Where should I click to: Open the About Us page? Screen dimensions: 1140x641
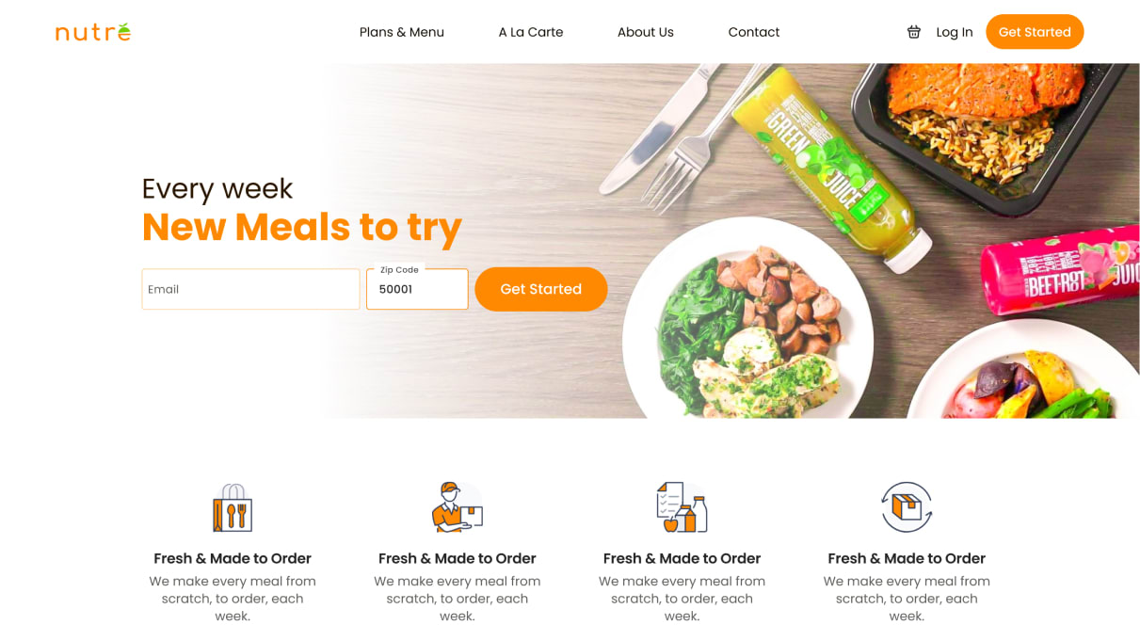point(646,32)
